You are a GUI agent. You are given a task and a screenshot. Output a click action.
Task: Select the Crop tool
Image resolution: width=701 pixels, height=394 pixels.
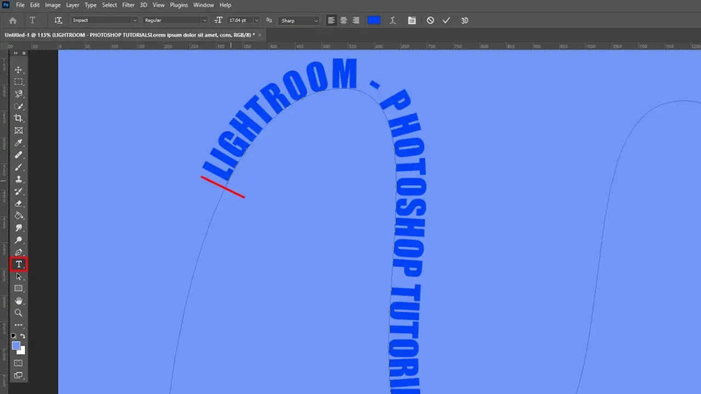(19, 118)
